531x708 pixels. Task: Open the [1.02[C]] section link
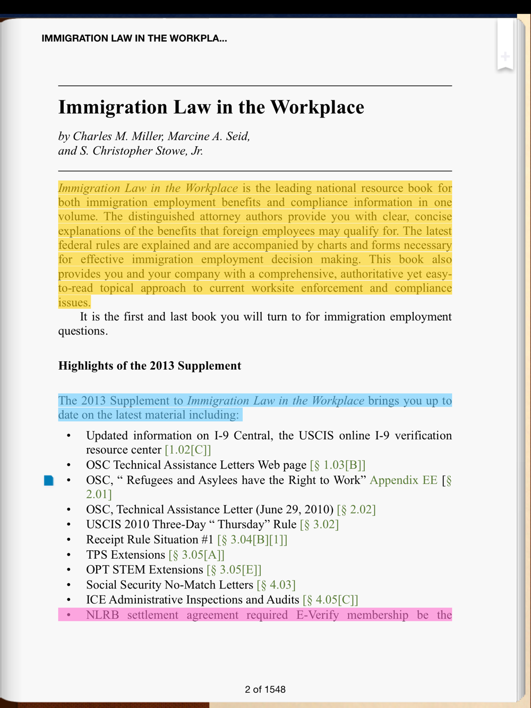point(188,450)
